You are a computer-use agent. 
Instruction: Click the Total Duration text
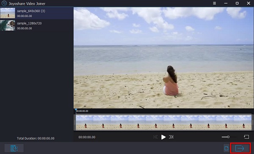pos(36,138)
